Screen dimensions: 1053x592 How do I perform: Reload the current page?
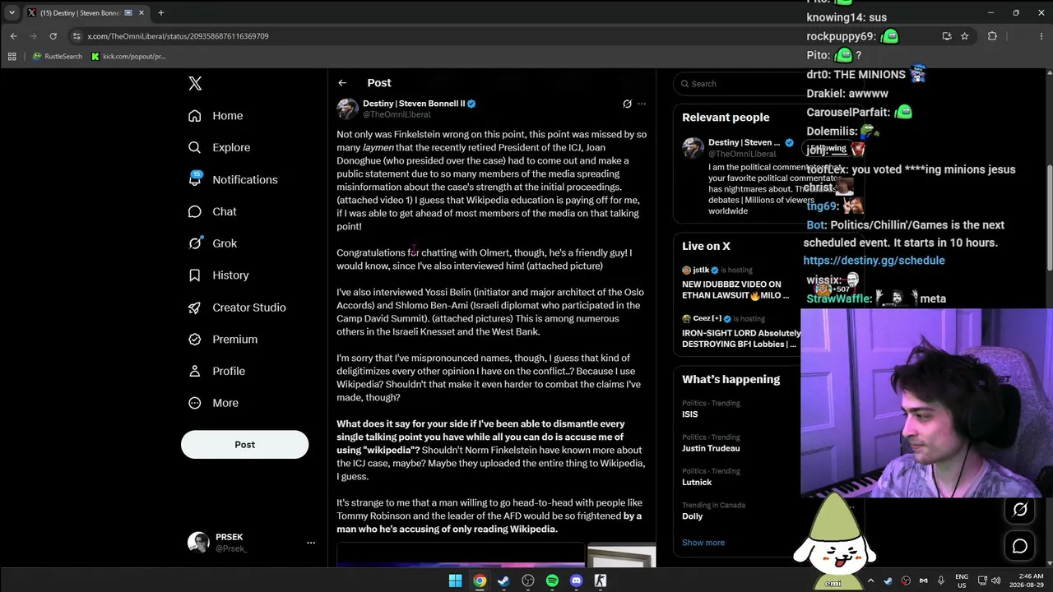[53, 36]
